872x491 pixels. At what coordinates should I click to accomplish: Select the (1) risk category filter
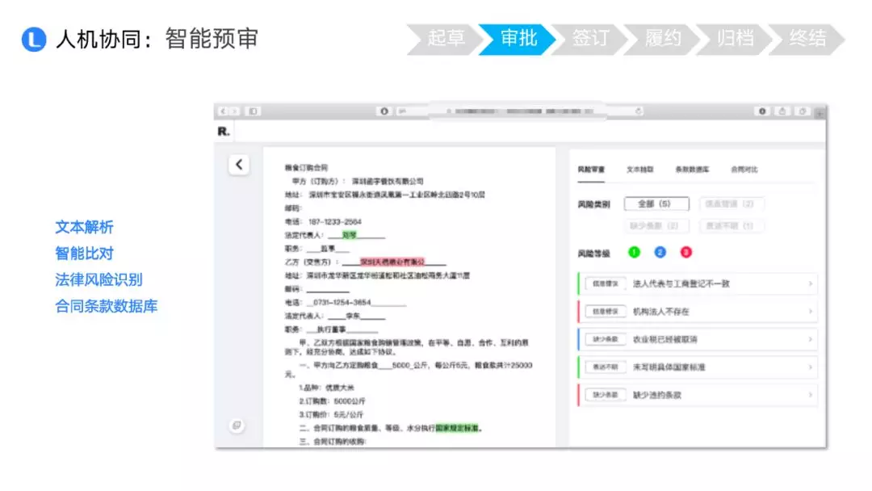(x=732, y=226)
